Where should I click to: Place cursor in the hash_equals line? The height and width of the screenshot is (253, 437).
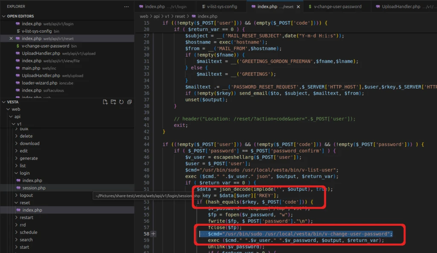tap(255, 202)
